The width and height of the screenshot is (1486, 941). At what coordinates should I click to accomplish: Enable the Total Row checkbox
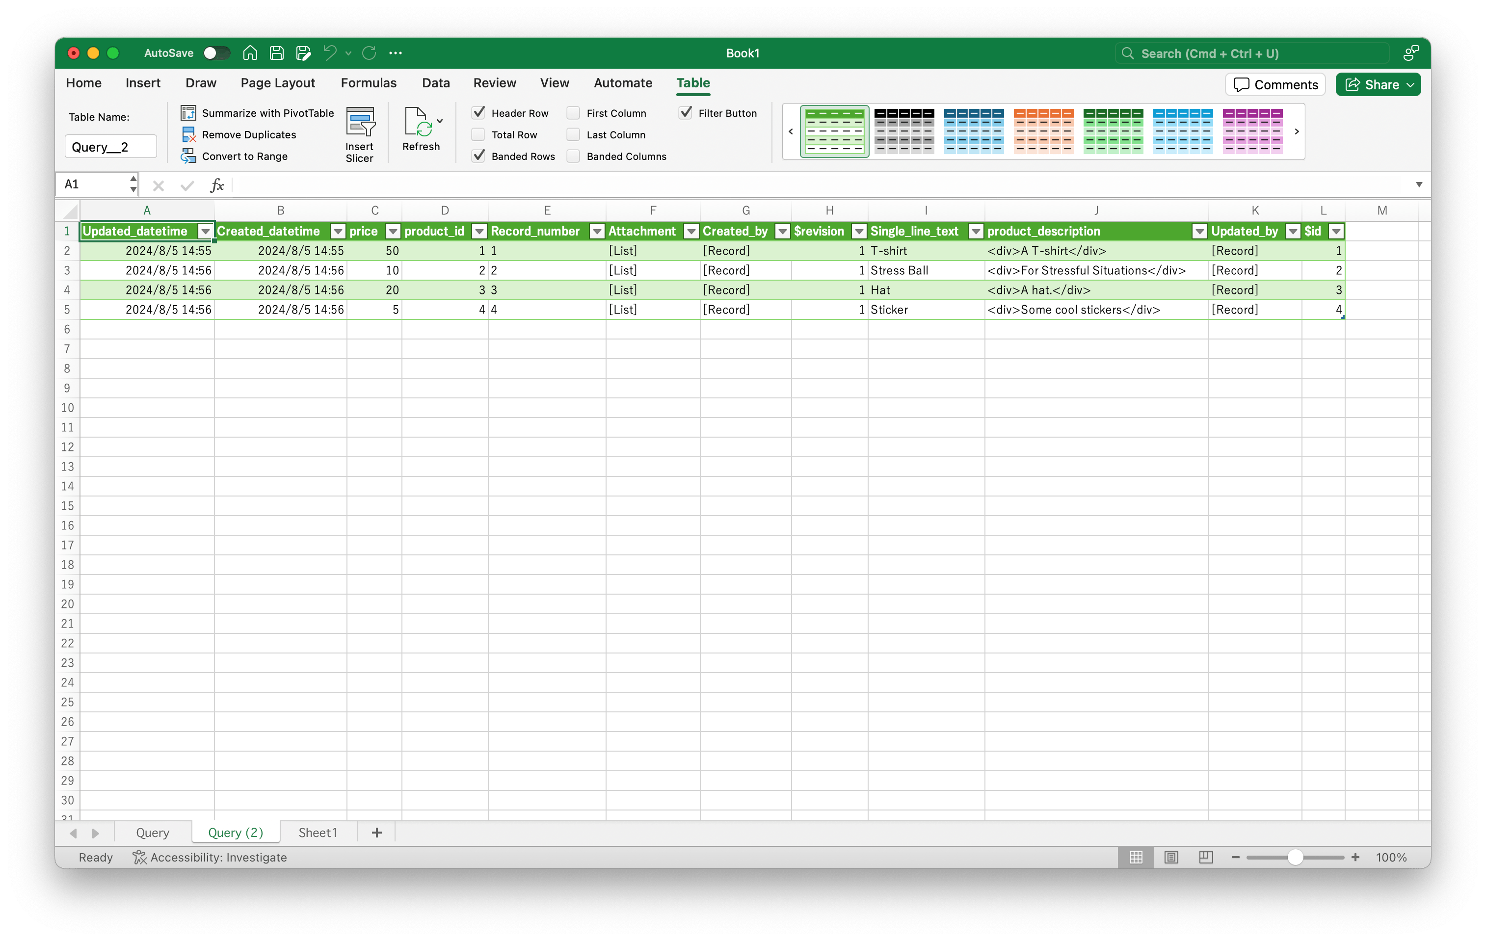pos(478,134)
